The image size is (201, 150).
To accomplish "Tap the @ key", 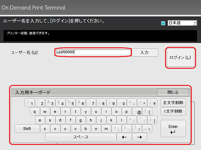I will point(137,111).
